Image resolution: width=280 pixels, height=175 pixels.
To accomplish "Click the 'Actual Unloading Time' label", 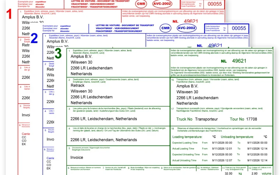I will tap(184, 161).
